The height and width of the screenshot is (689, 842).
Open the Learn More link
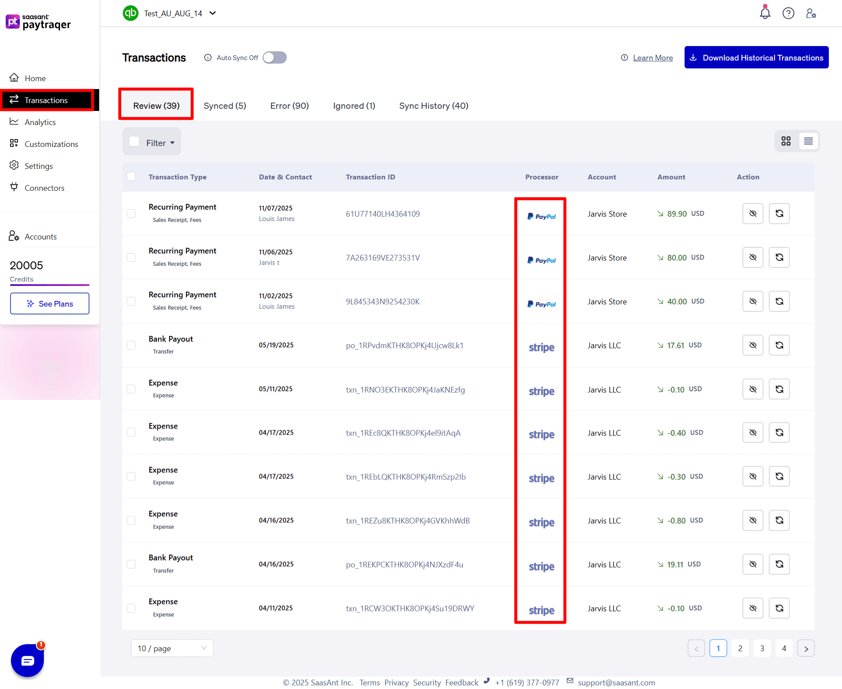coord(653,57)
